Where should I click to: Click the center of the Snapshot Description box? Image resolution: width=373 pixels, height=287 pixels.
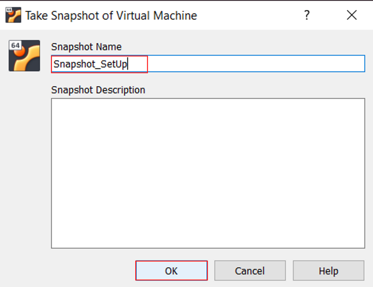point(208,173)
